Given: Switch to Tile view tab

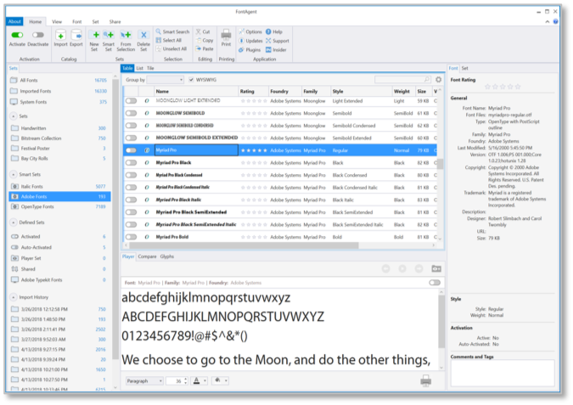Looking at the screenshot, I should [x=150, y=69].
